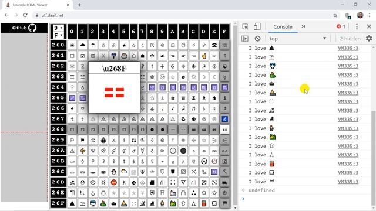
Task: Select the snowman emoji in row 26C
Action: click(113, 172)
